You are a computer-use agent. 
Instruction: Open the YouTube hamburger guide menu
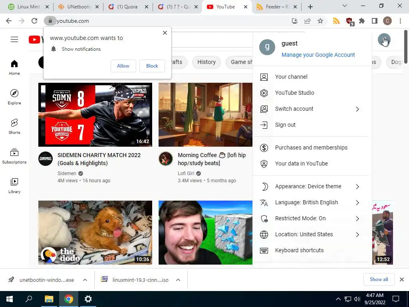[14, 40]
